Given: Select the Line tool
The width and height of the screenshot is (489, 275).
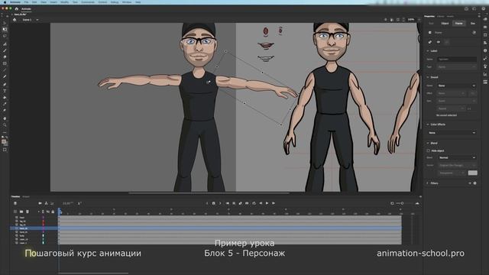Looking at the screenshot, I should (x=5, y=70).
